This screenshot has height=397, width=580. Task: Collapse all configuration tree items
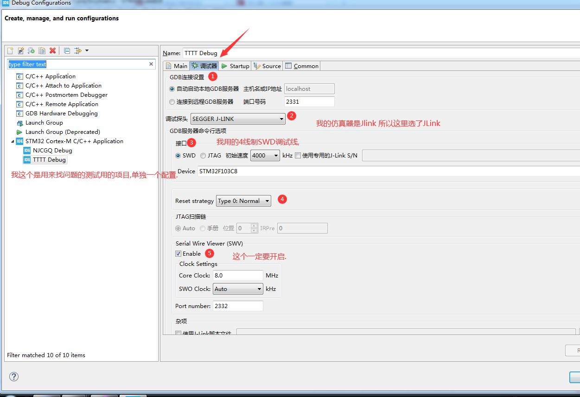66,50
